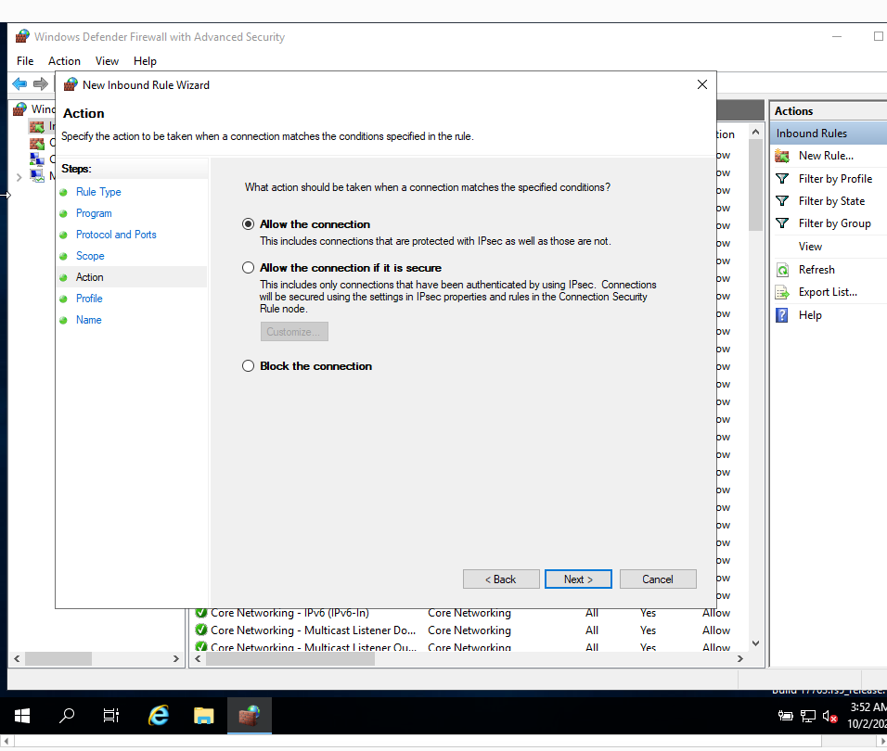Open View submenu in Actions pane

click(x=810, y=247)
